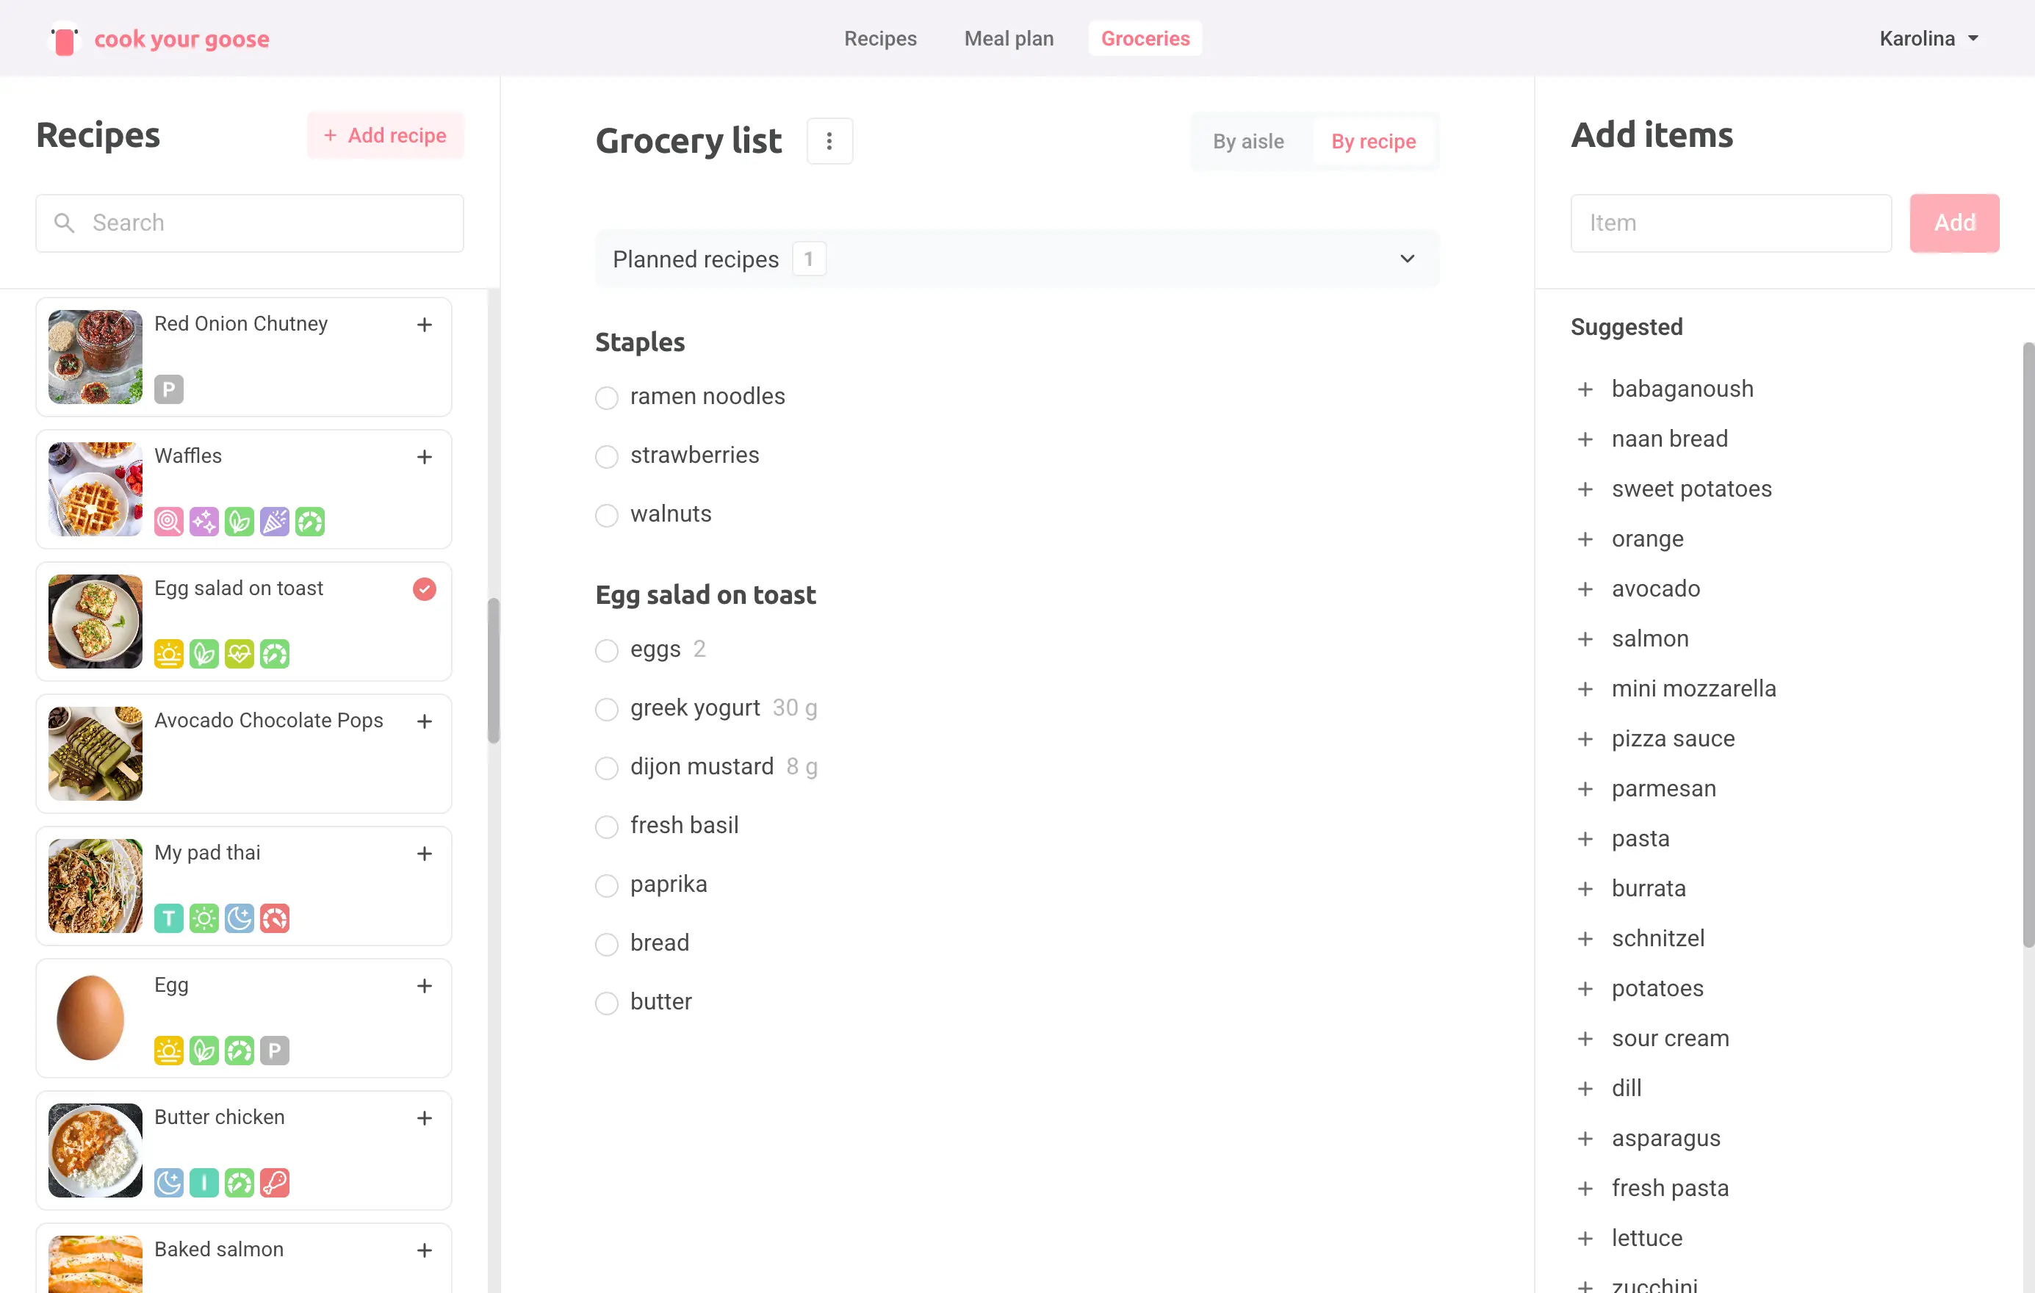Click the Add recipe button
The image size is (2035, 1293).
386,135
